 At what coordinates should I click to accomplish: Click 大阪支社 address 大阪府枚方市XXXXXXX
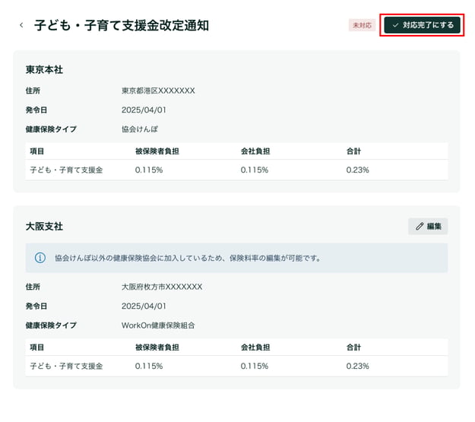coord(162,287)
